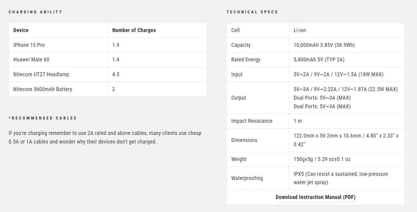
Task: Click the 10,000mAh 3.85V capacity value
Action: 324,45
